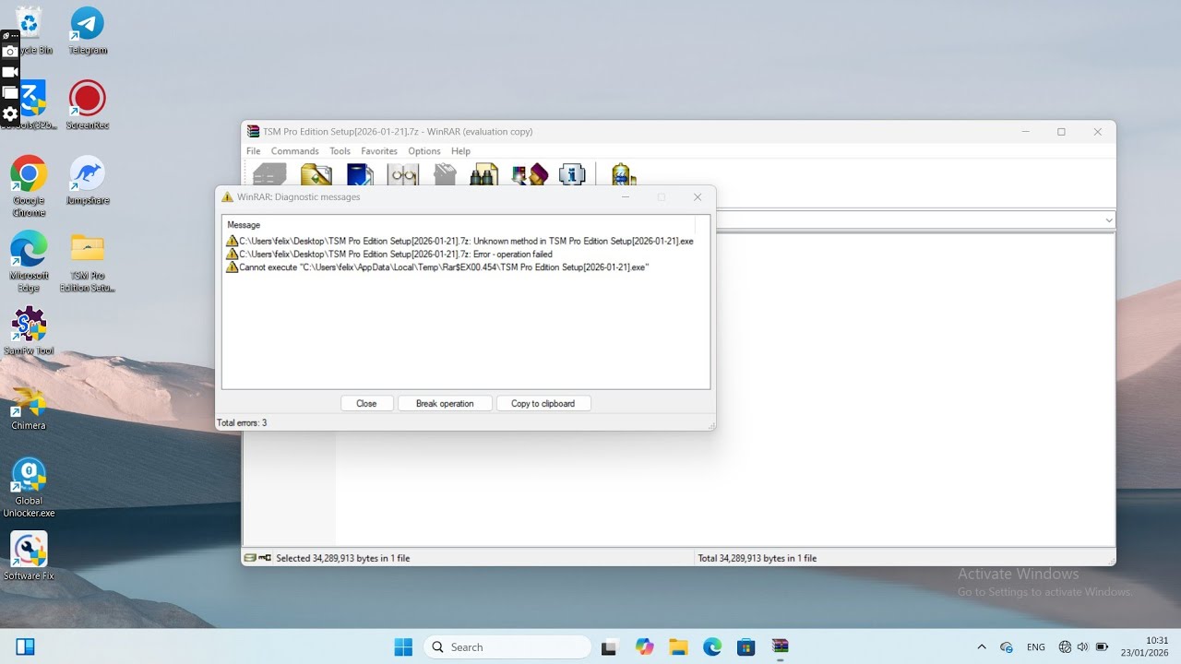Select the Software Fix desktop shortcut
Image resolution: width=1181 pixels, height=664 pixels.
click(29, 557)
